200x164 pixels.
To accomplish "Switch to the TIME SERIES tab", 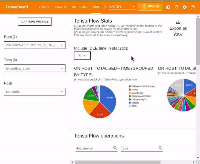I will [80, 7].
